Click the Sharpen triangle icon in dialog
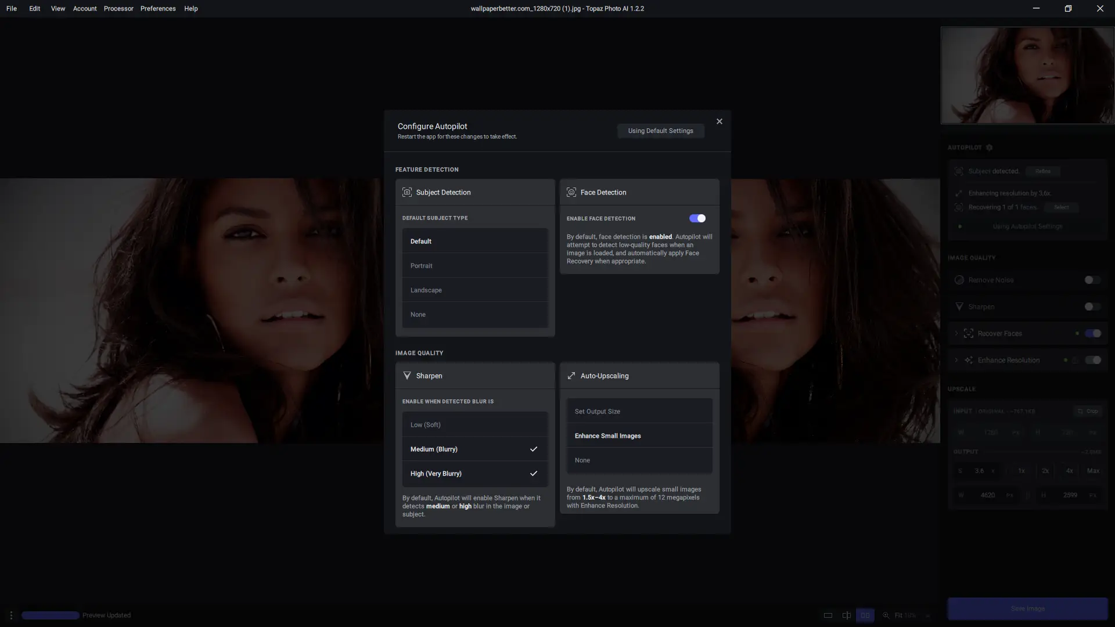This screenshot has width=1115, height=627. click(407, 376)
